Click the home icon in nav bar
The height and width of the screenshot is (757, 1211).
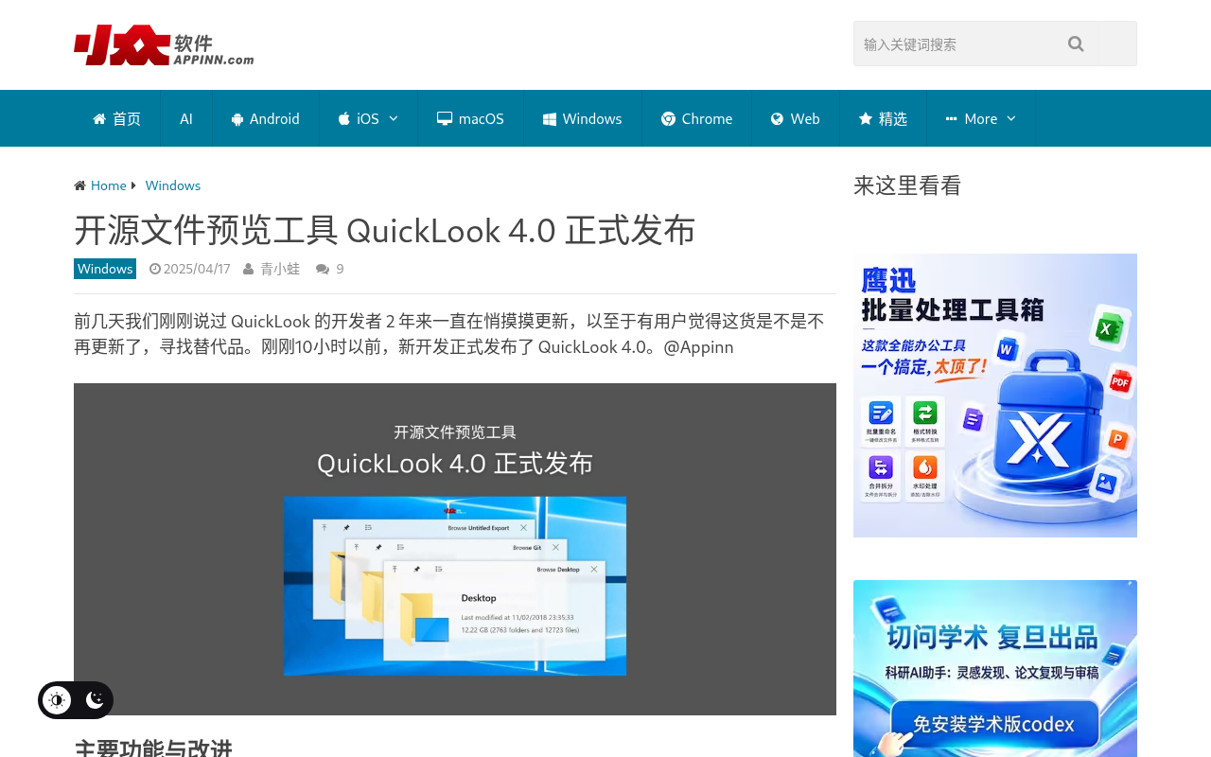(x=99, y=118)
